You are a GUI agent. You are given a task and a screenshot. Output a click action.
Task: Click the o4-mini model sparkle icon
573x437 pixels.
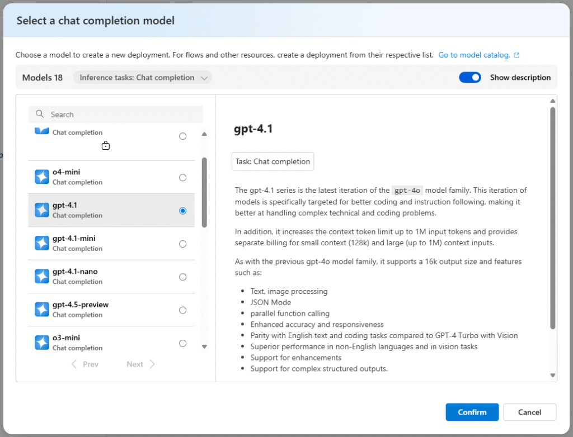tap(42, 177)
